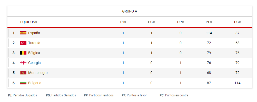This screenshot has height=102, width=257.
Task: Click España's 114 points-for value
Action: click(209, 33)
